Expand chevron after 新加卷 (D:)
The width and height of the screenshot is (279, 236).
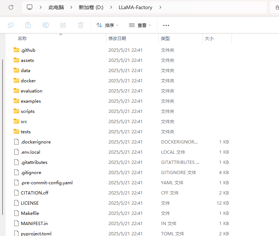(x=111, y=7)
